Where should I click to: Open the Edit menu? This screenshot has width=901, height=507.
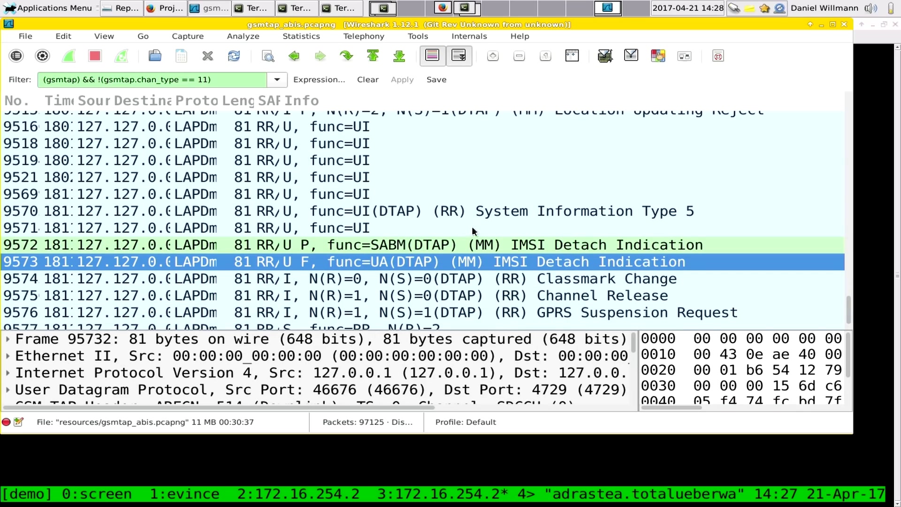point(63,36)
